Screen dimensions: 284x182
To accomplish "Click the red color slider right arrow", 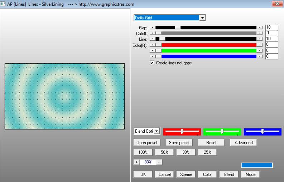I will click(x=259, y=45).
